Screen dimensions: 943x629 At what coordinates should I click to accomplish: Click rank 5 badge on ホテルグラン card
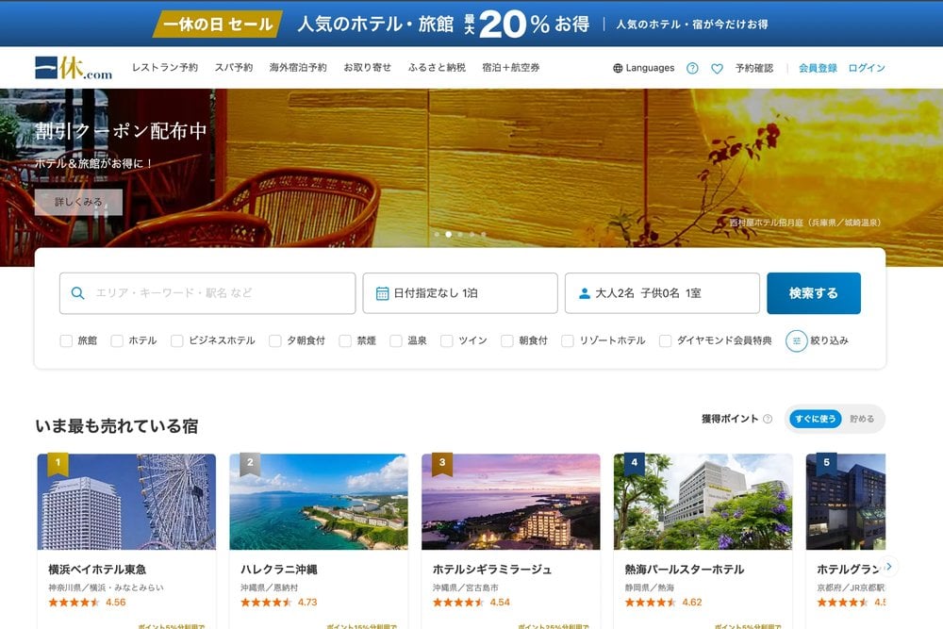pyautogui.click(x=826, y=464)
